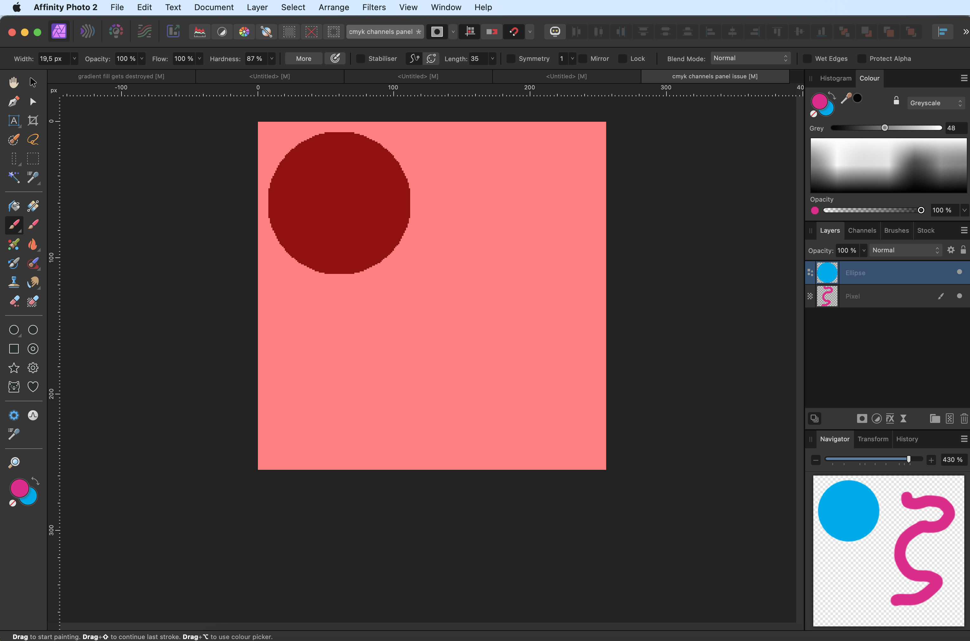Image resolution: width=970 pixels, height=641 pixels.
Task: Switch to the Channels tab
Action: [x=862, y=230]
